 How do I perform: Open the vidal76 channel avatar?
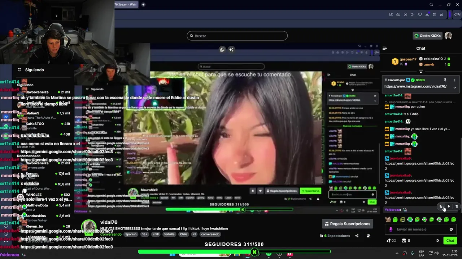89,227
